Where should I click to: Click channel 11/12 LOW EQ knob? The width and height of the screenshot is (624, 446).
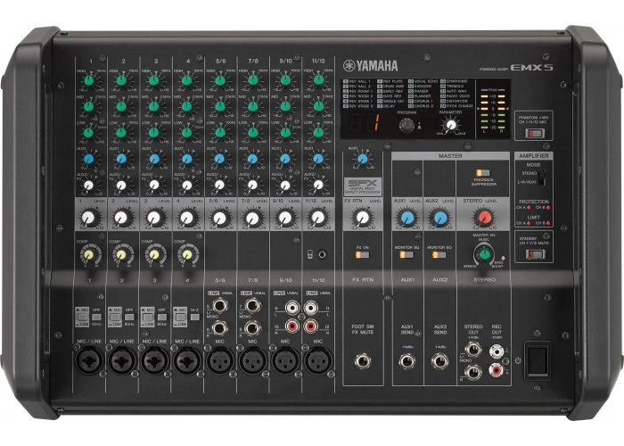click(318, 133)
